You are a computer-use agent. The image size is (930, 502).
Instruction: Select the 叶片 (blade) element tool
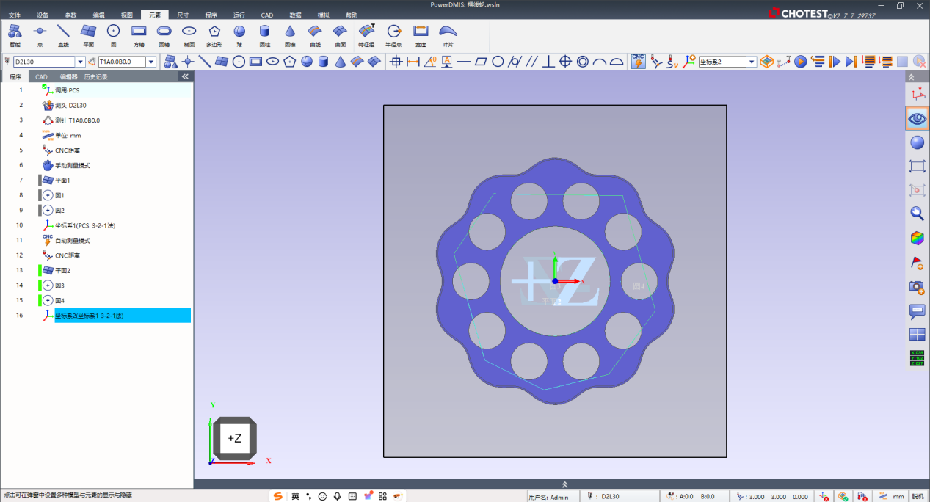pos(447,34)
